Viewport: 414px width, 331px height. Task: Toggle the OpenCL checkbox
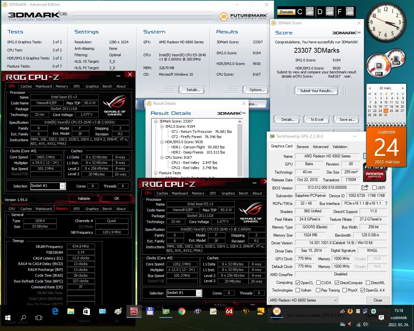(x=298, y=283)
